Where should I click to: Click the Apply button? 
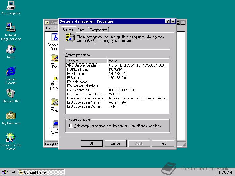[x=139, y=143]
